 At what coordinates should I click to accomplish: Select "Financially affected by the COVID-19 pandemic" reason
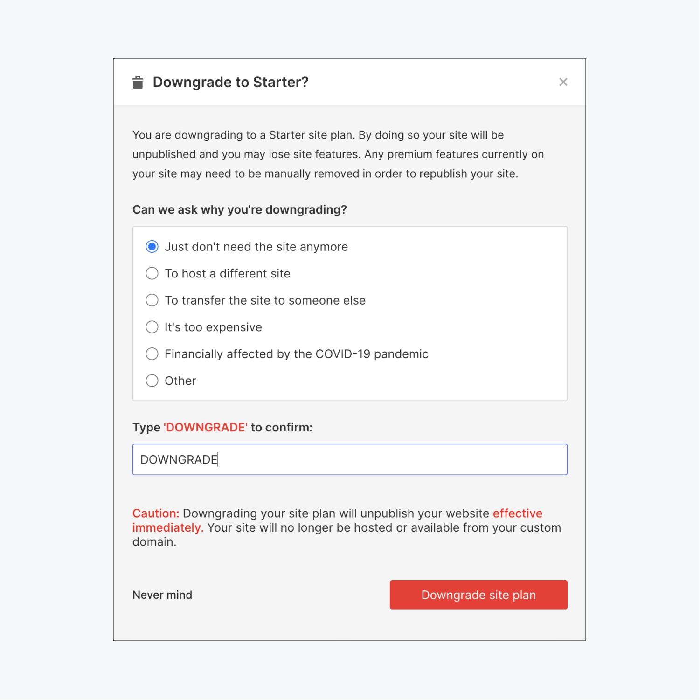click(x=152, y=354)
